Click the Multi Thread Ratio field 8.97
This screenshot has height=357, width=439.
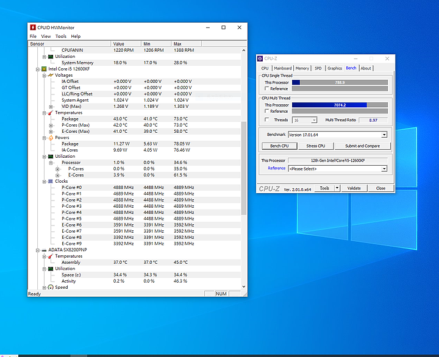(x=373, y=120)
